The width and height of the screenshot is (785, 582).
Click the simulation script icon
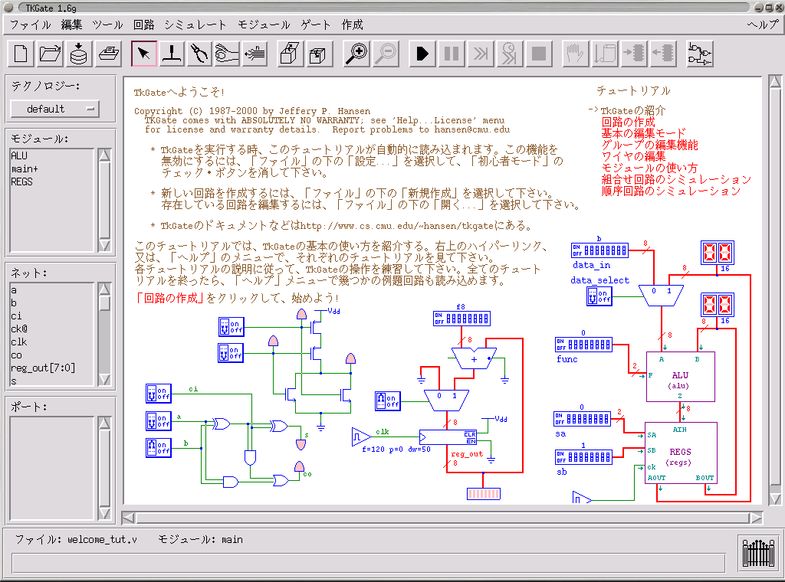[604, 54]
